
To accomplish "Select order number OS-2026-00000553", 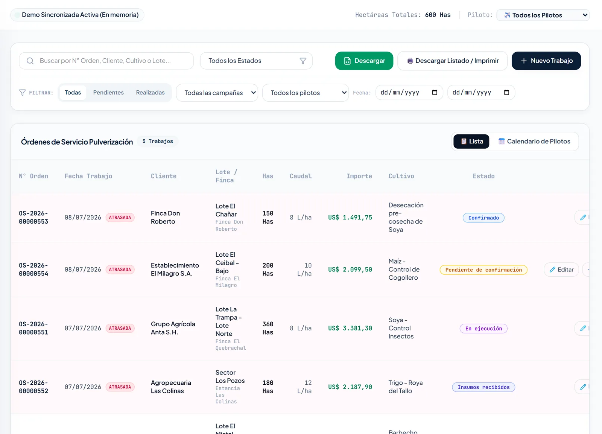I will coord(33,218).
